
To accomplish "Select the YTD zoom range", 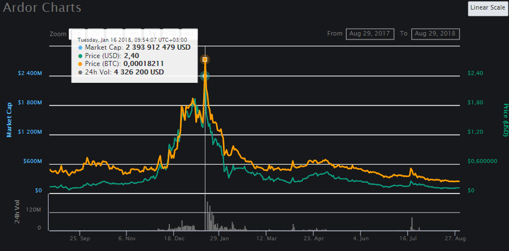I will [170, 33].
